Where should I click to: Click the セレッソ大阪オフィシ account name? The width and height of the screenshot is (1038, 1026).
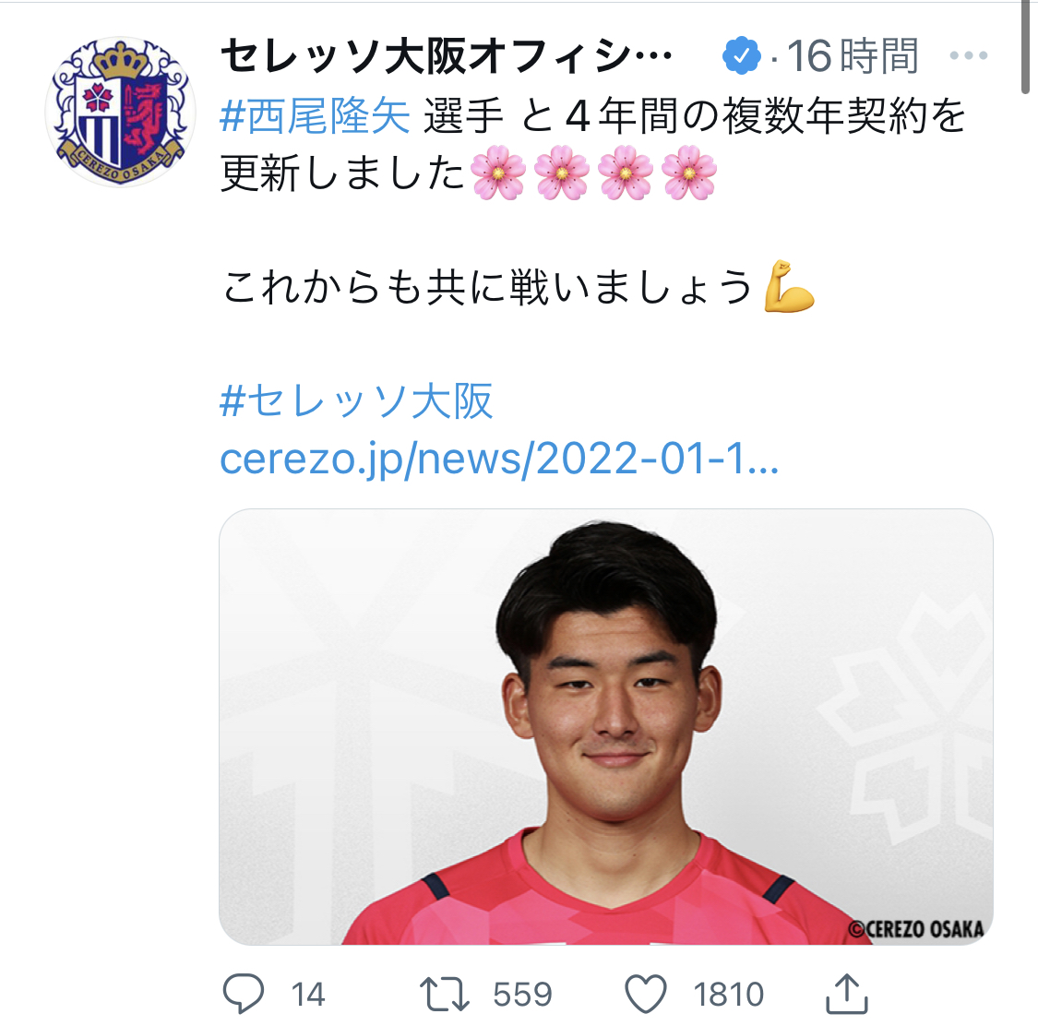pyautogui.click(x=446, y=55)
